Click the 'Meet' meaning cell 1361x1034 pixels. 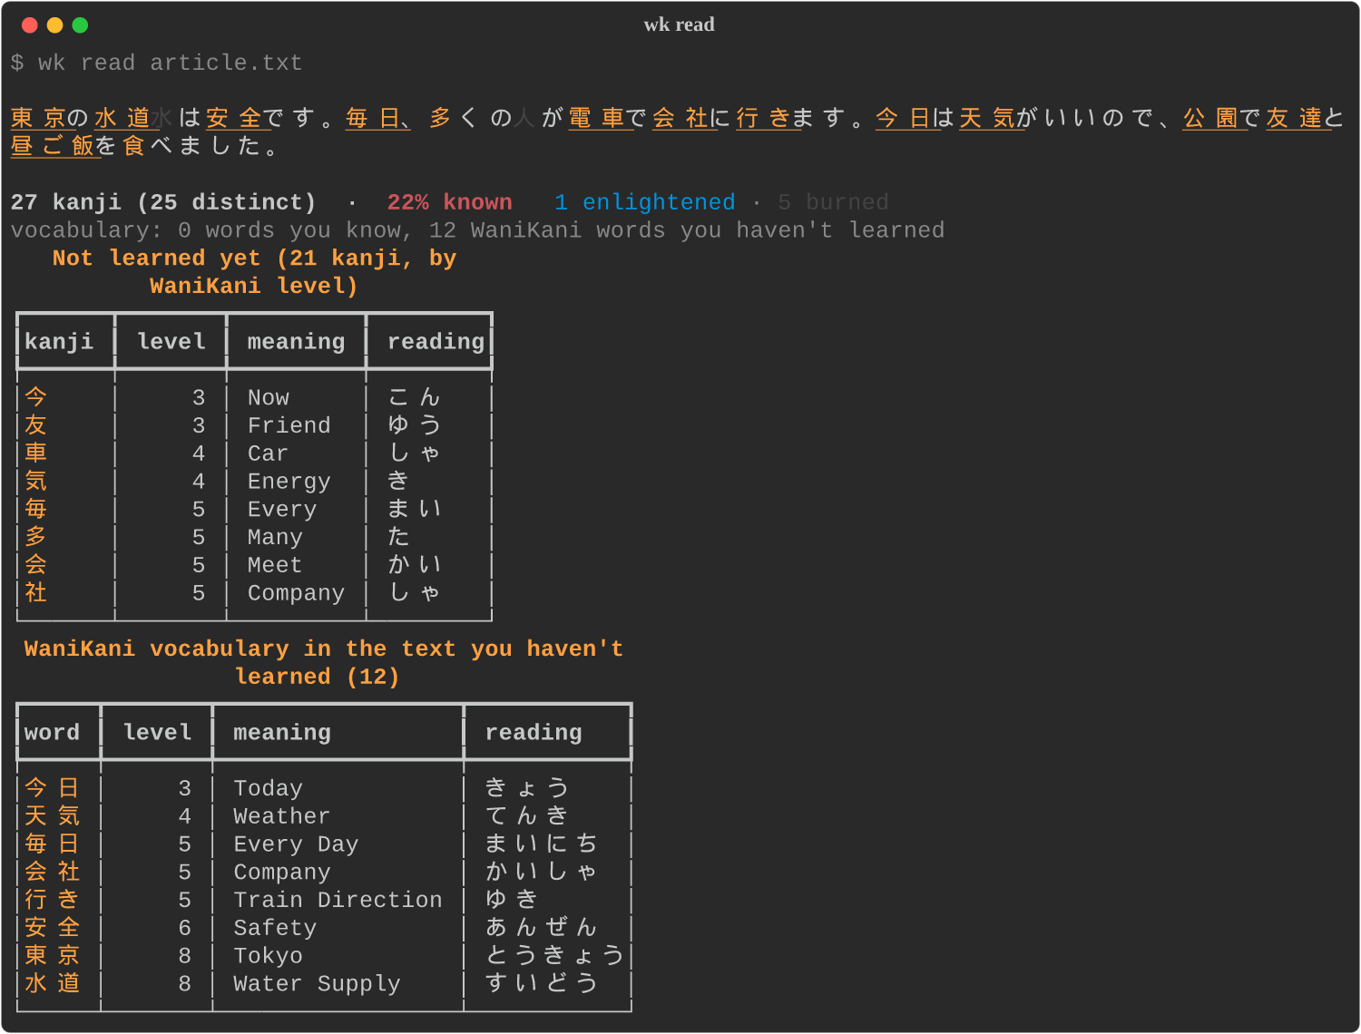coord(275,565)
